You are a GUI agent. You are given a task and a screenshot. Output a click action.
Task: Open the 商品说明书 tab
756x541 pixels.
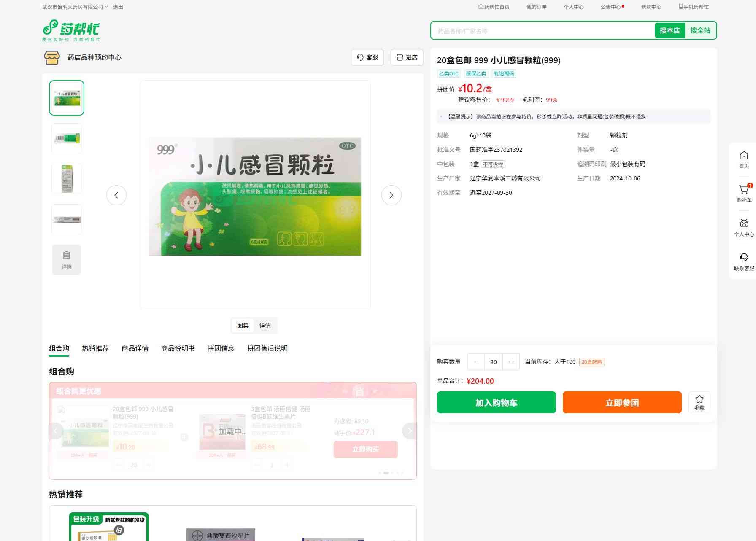click(178, 348)
